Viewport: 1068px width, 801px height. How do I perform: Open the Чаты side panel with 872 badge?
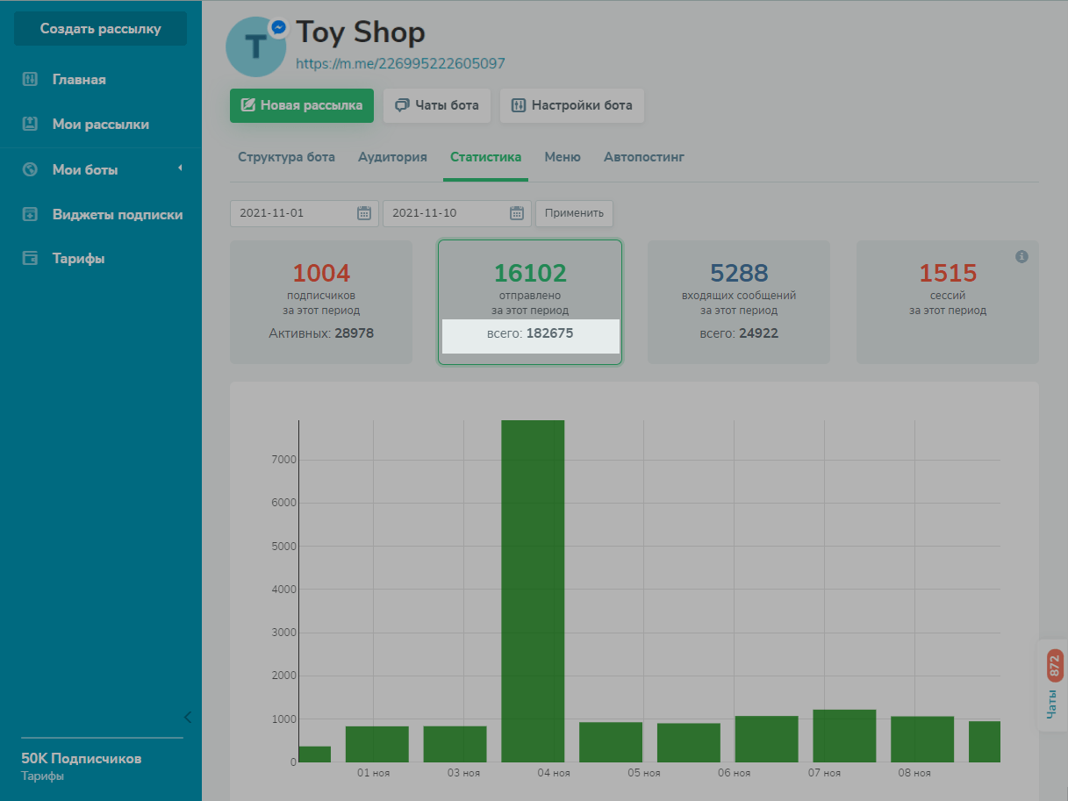point(1054,685)
